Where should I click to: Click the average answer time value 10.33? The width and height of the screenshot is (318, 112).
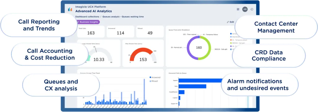click(99, 60)
